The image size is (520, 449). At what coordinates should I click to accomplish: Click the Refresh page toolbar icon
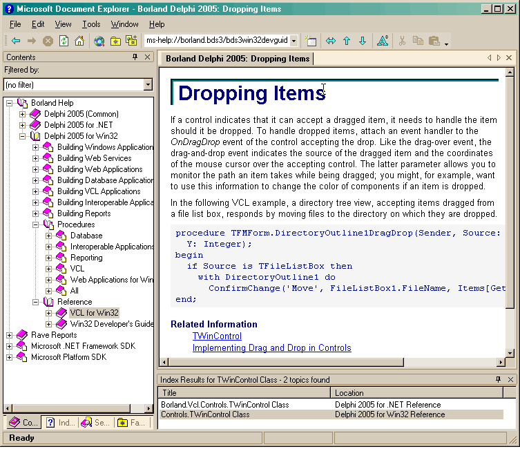point(64,41)
